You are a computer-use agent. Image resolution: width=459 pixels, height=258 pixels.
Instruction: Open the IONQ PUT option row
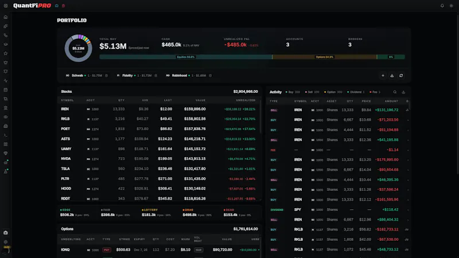[x=158, y=250]
